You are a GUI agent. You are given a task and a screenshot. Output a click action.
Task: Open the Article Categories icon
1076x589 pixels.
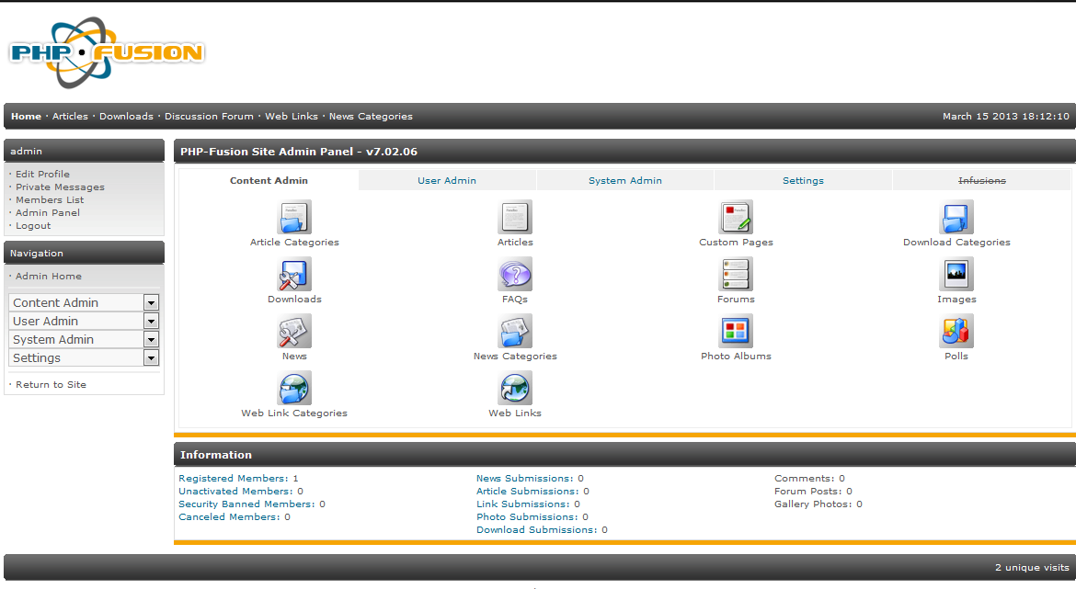tap(294, 218)
